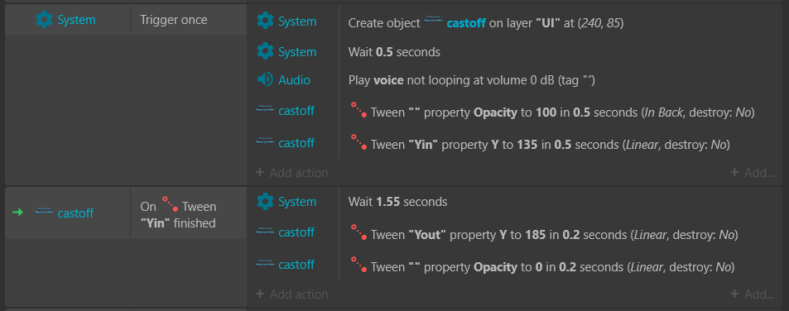The image size is (789, 311).
Task: Select the castoff icon on the Opacity to 100 tween
Action: pyautogui.click(x=265, y=110)
